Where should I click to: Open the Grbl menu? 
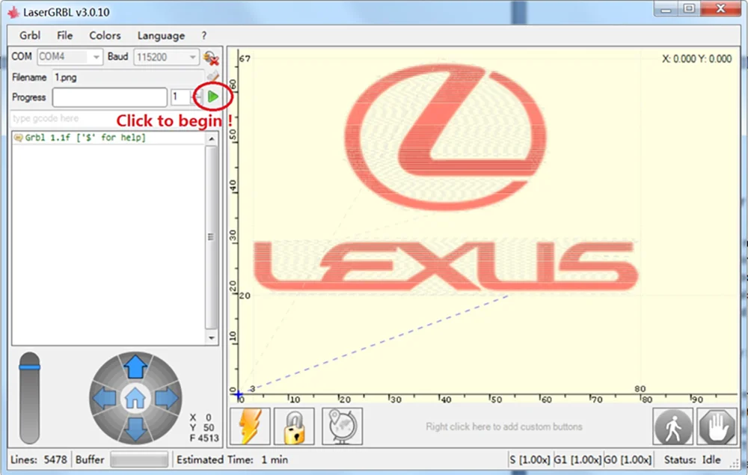(x=30, y=35)
